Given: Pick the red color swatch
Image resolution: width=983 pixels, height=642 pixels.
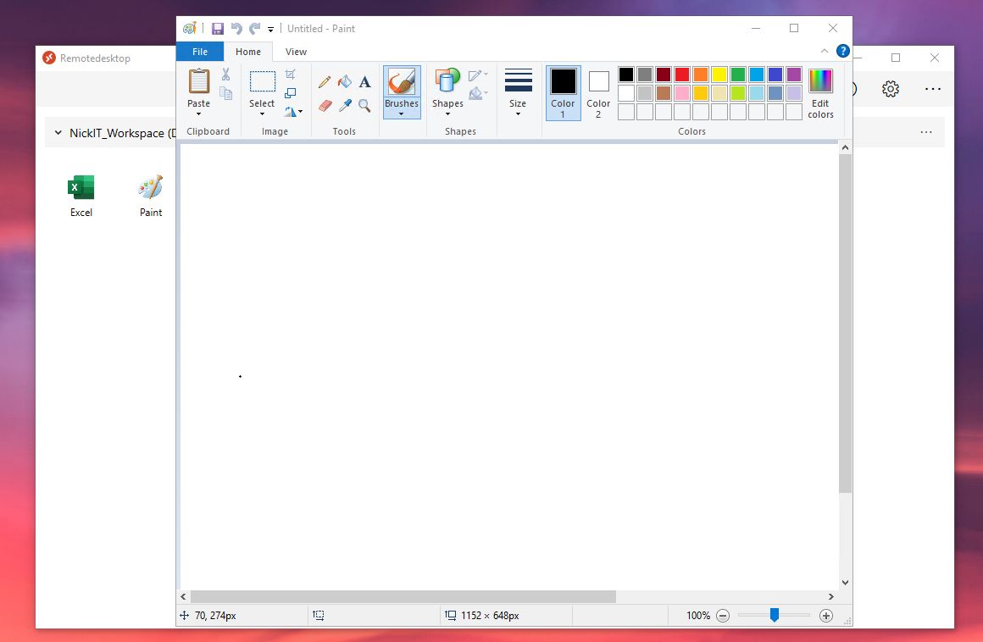Looking at the screenshot, I should pos(682,75).
